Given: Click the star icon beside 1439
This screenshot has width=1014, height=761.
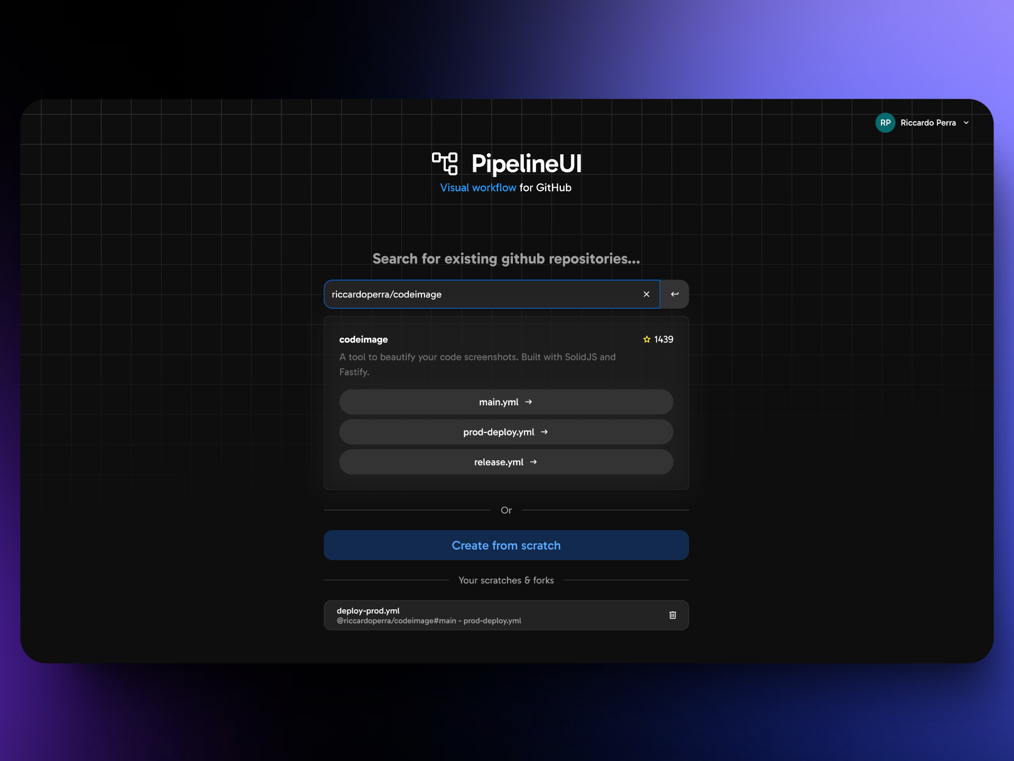Looking at the screenshot, I should coord(647,339).
